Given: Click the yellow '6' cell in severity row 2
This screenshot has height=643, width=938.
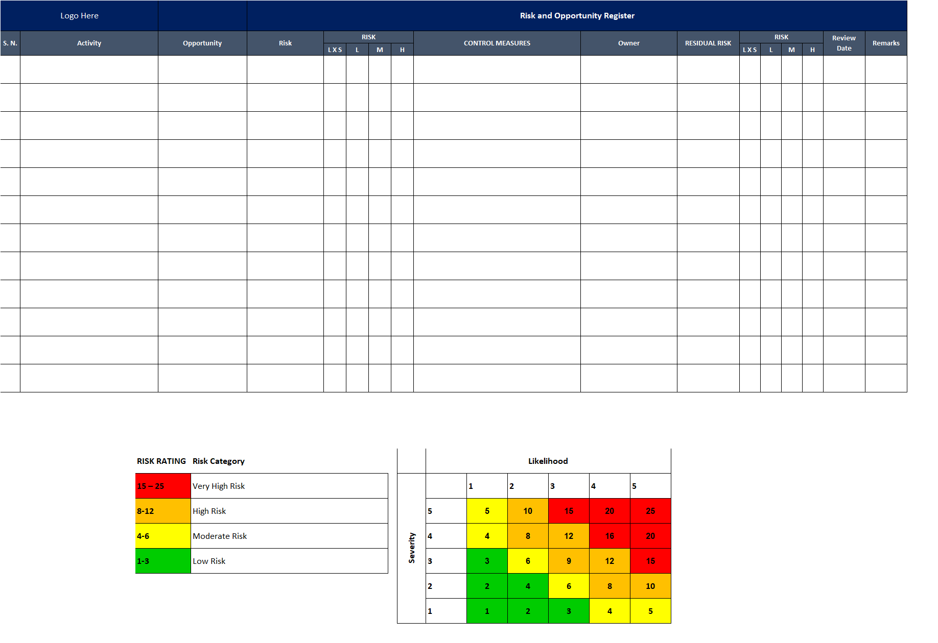Looking at the screenshot, I should (569, 586).
